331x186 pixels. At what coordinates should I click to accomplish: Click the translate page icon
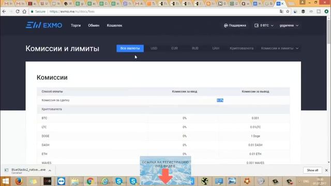pyautogui.click(x=281, y=11)
